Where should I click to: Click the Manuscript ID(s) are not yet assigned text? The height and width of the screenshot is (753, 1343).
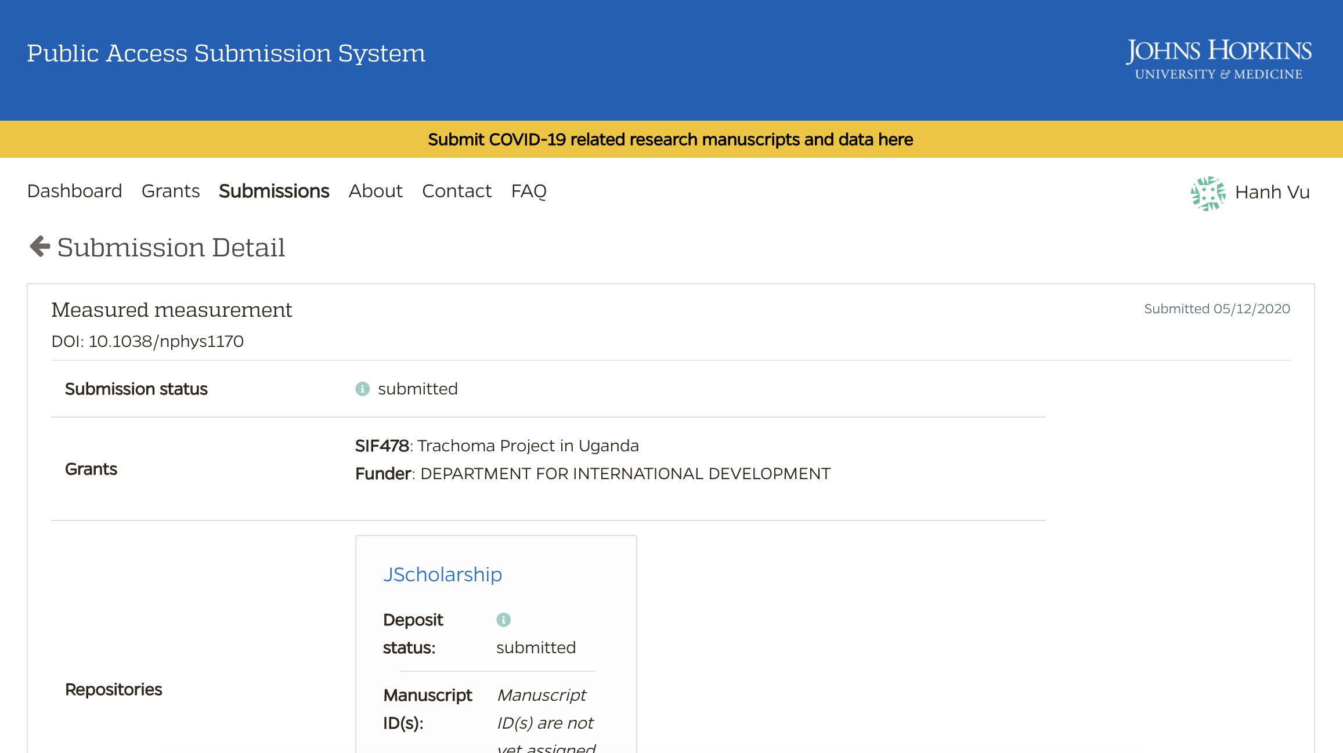[x=546, y=719]
